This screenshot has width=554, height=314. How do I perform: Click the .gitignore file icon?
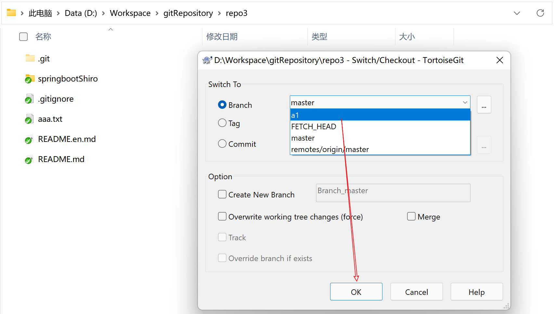pyautogui.click(x=29, y=99)
